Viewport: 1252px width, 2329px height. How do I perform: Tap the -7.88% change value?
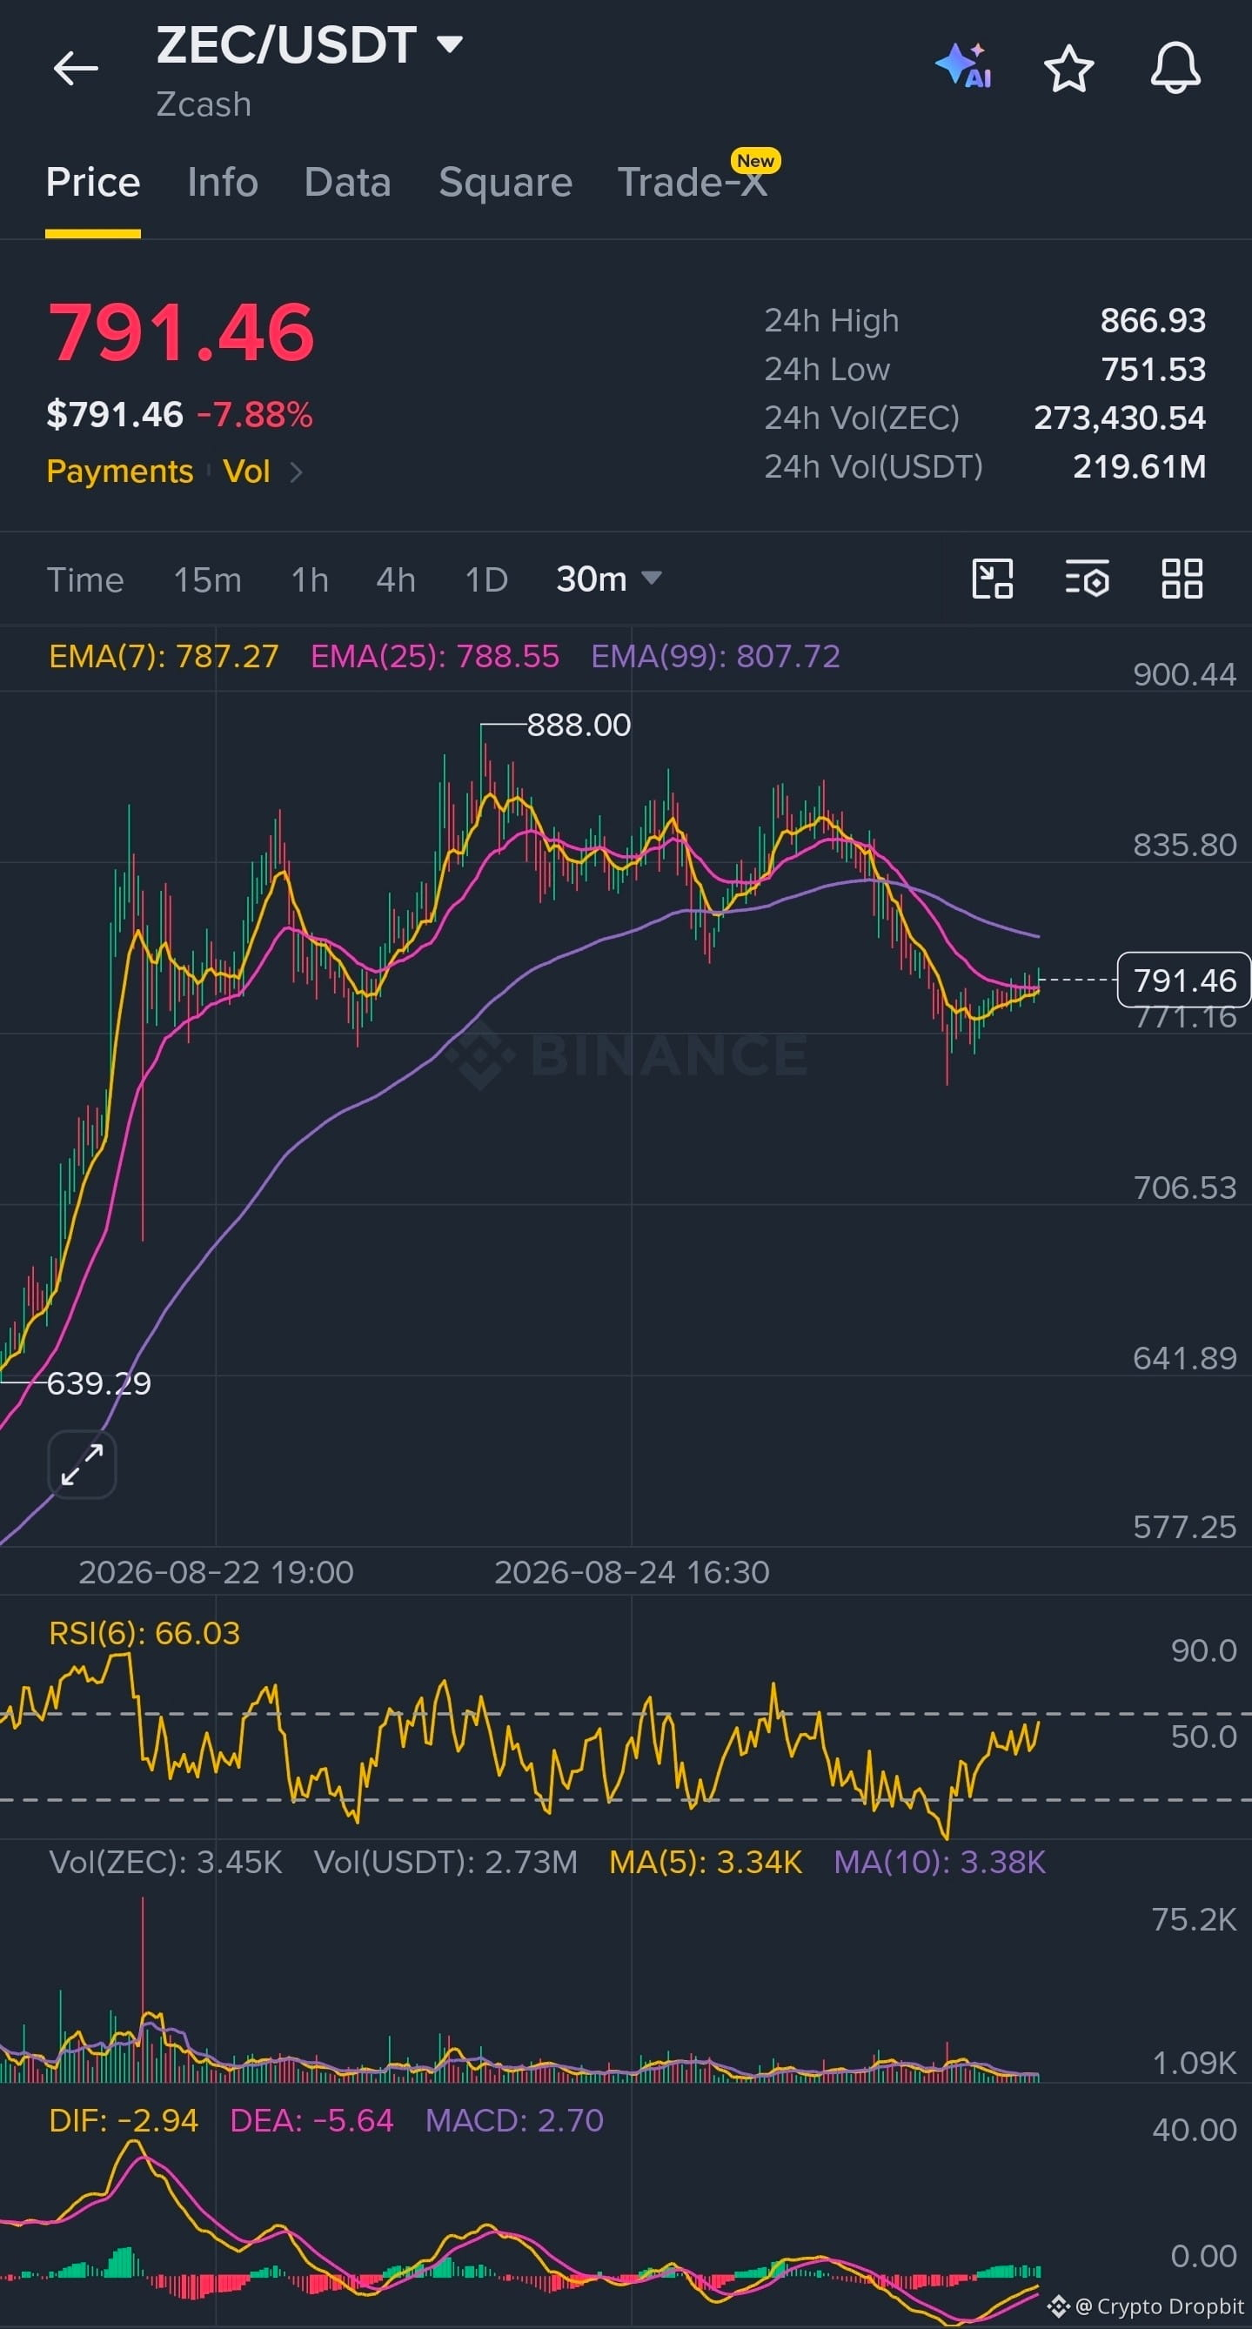pyautogui.click(x=255, y=415)
